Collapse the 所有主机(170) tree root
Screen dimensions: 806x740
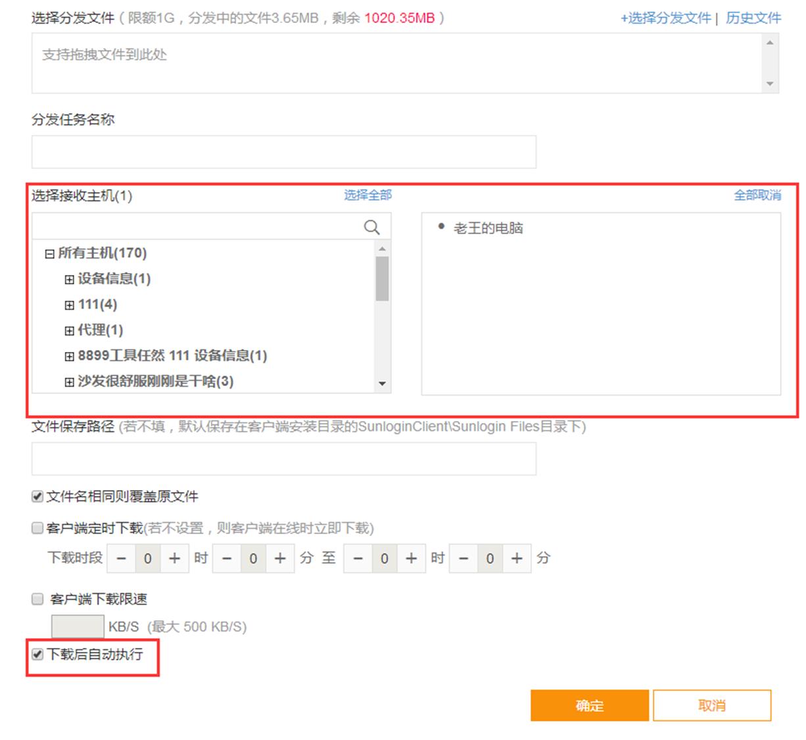[49, 254]
